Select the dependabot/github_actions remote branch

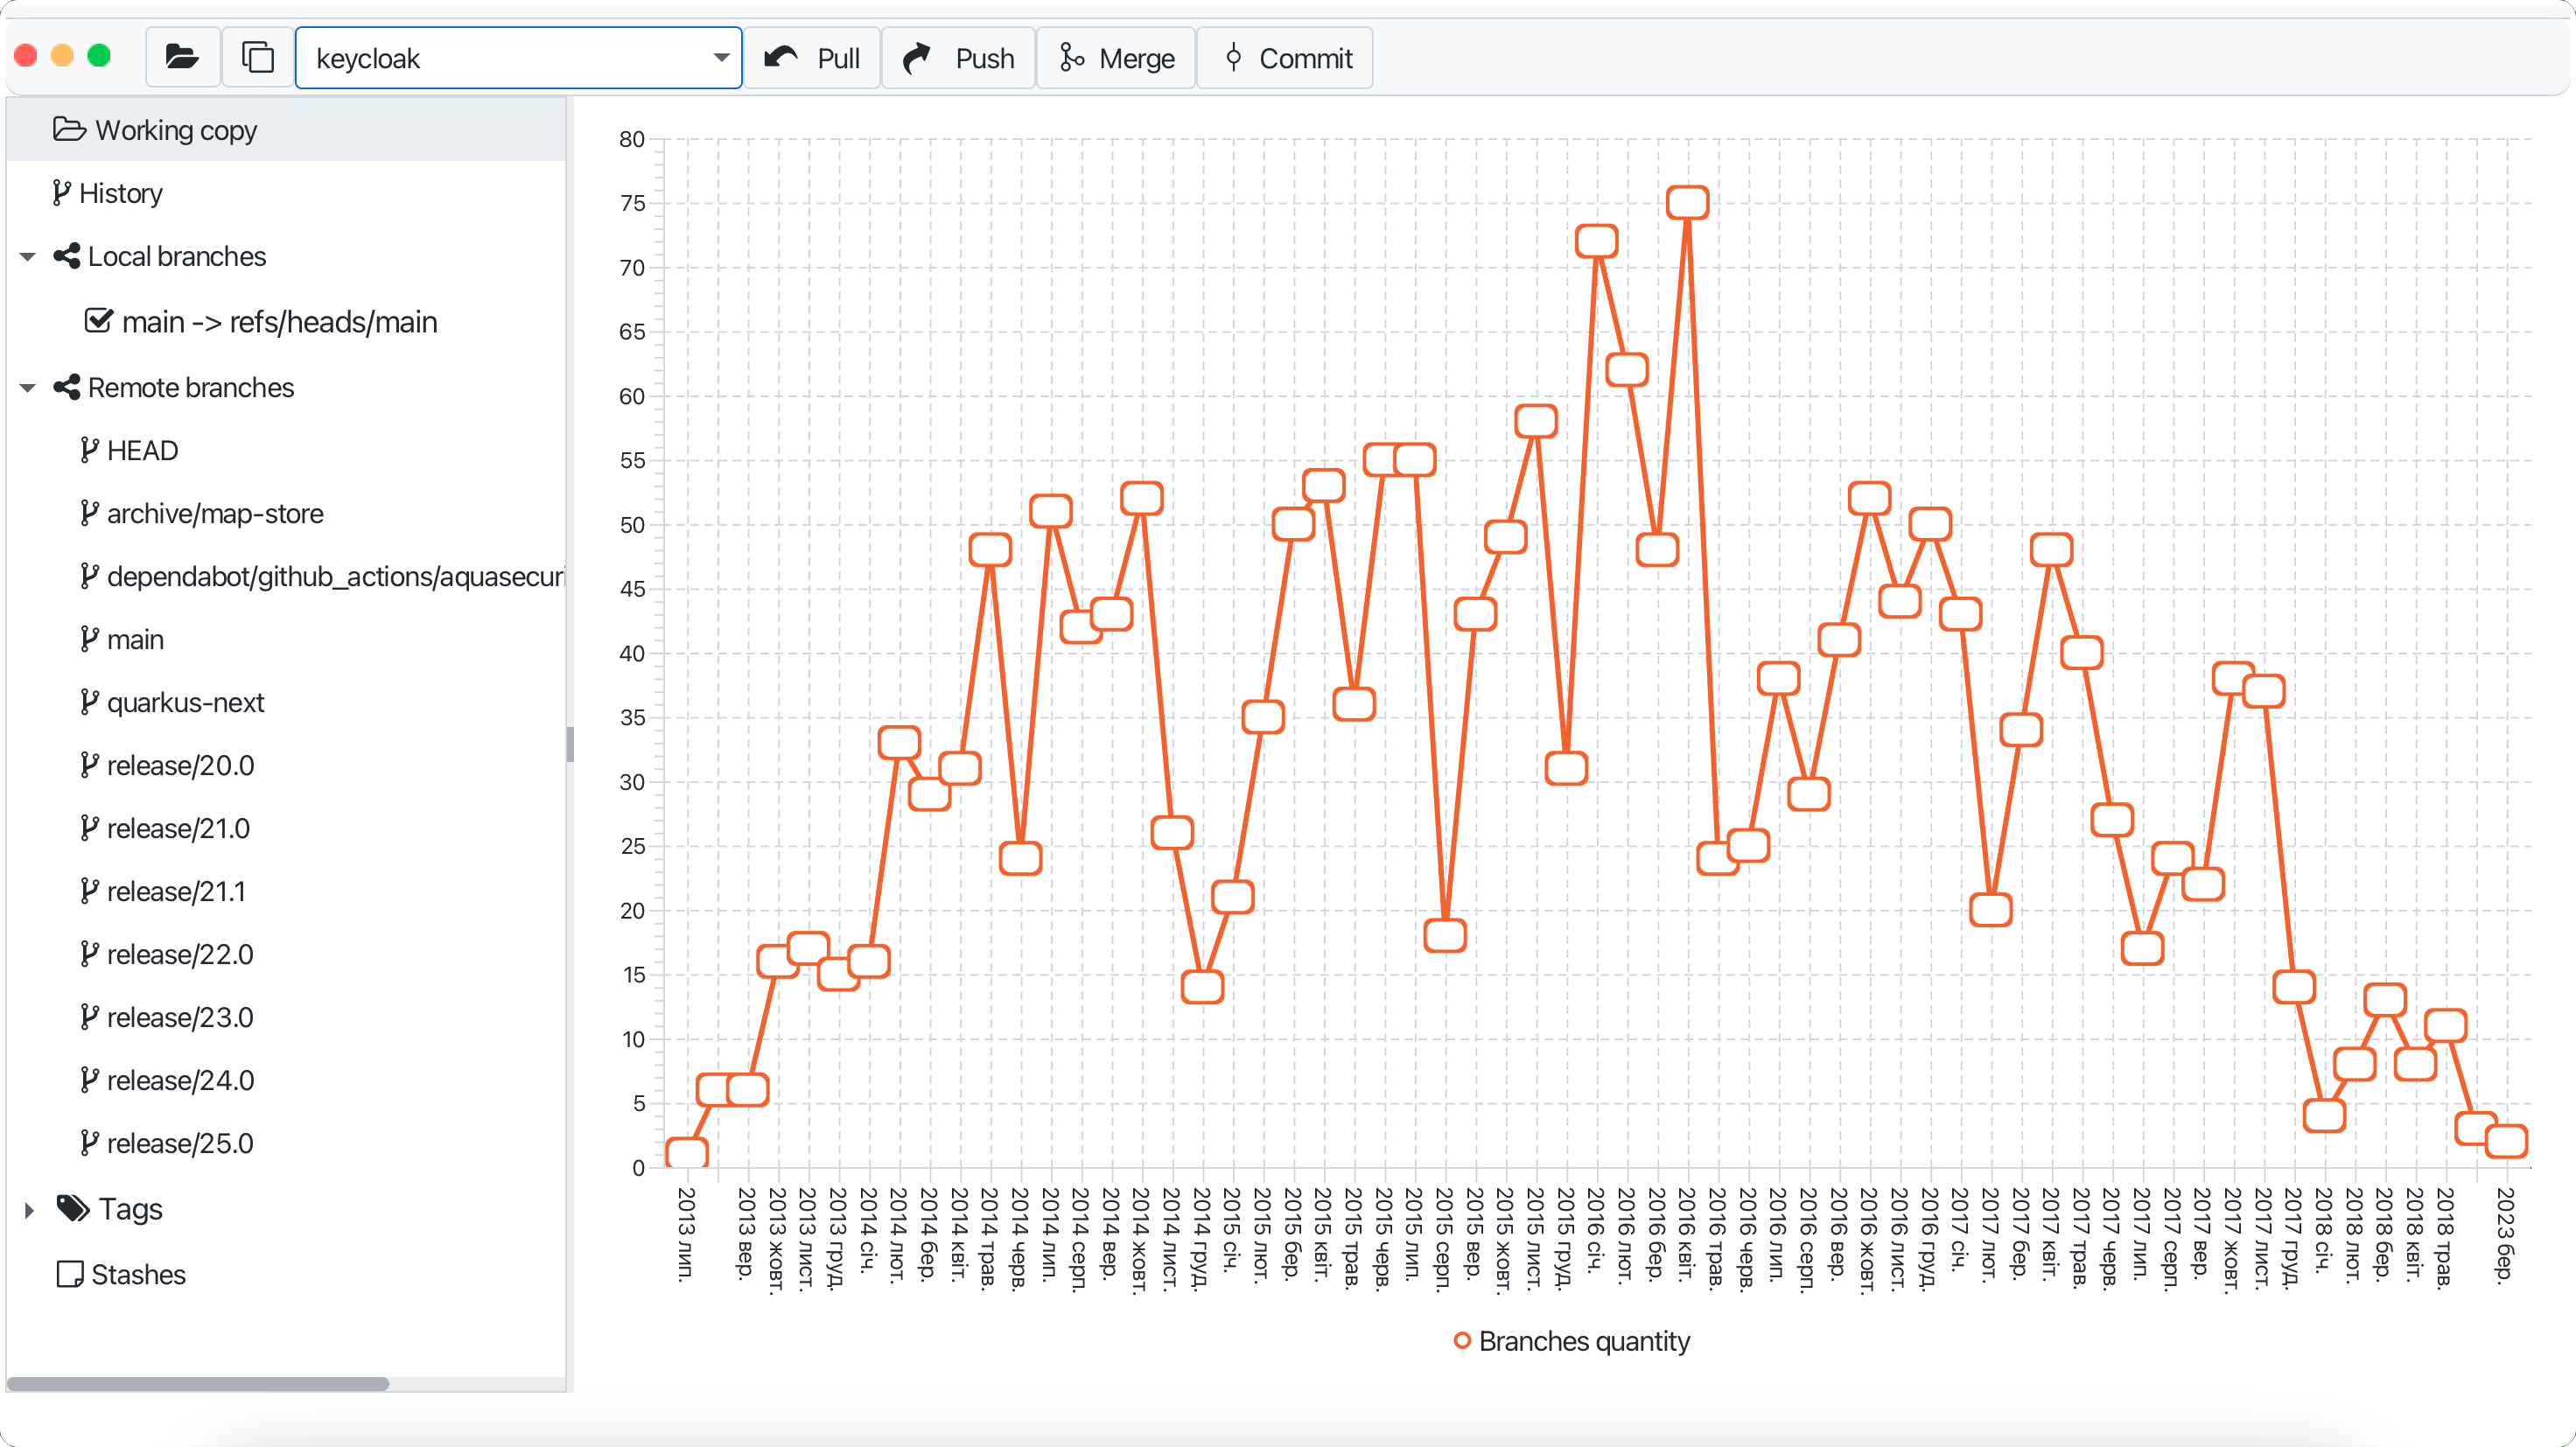point(335,577)
